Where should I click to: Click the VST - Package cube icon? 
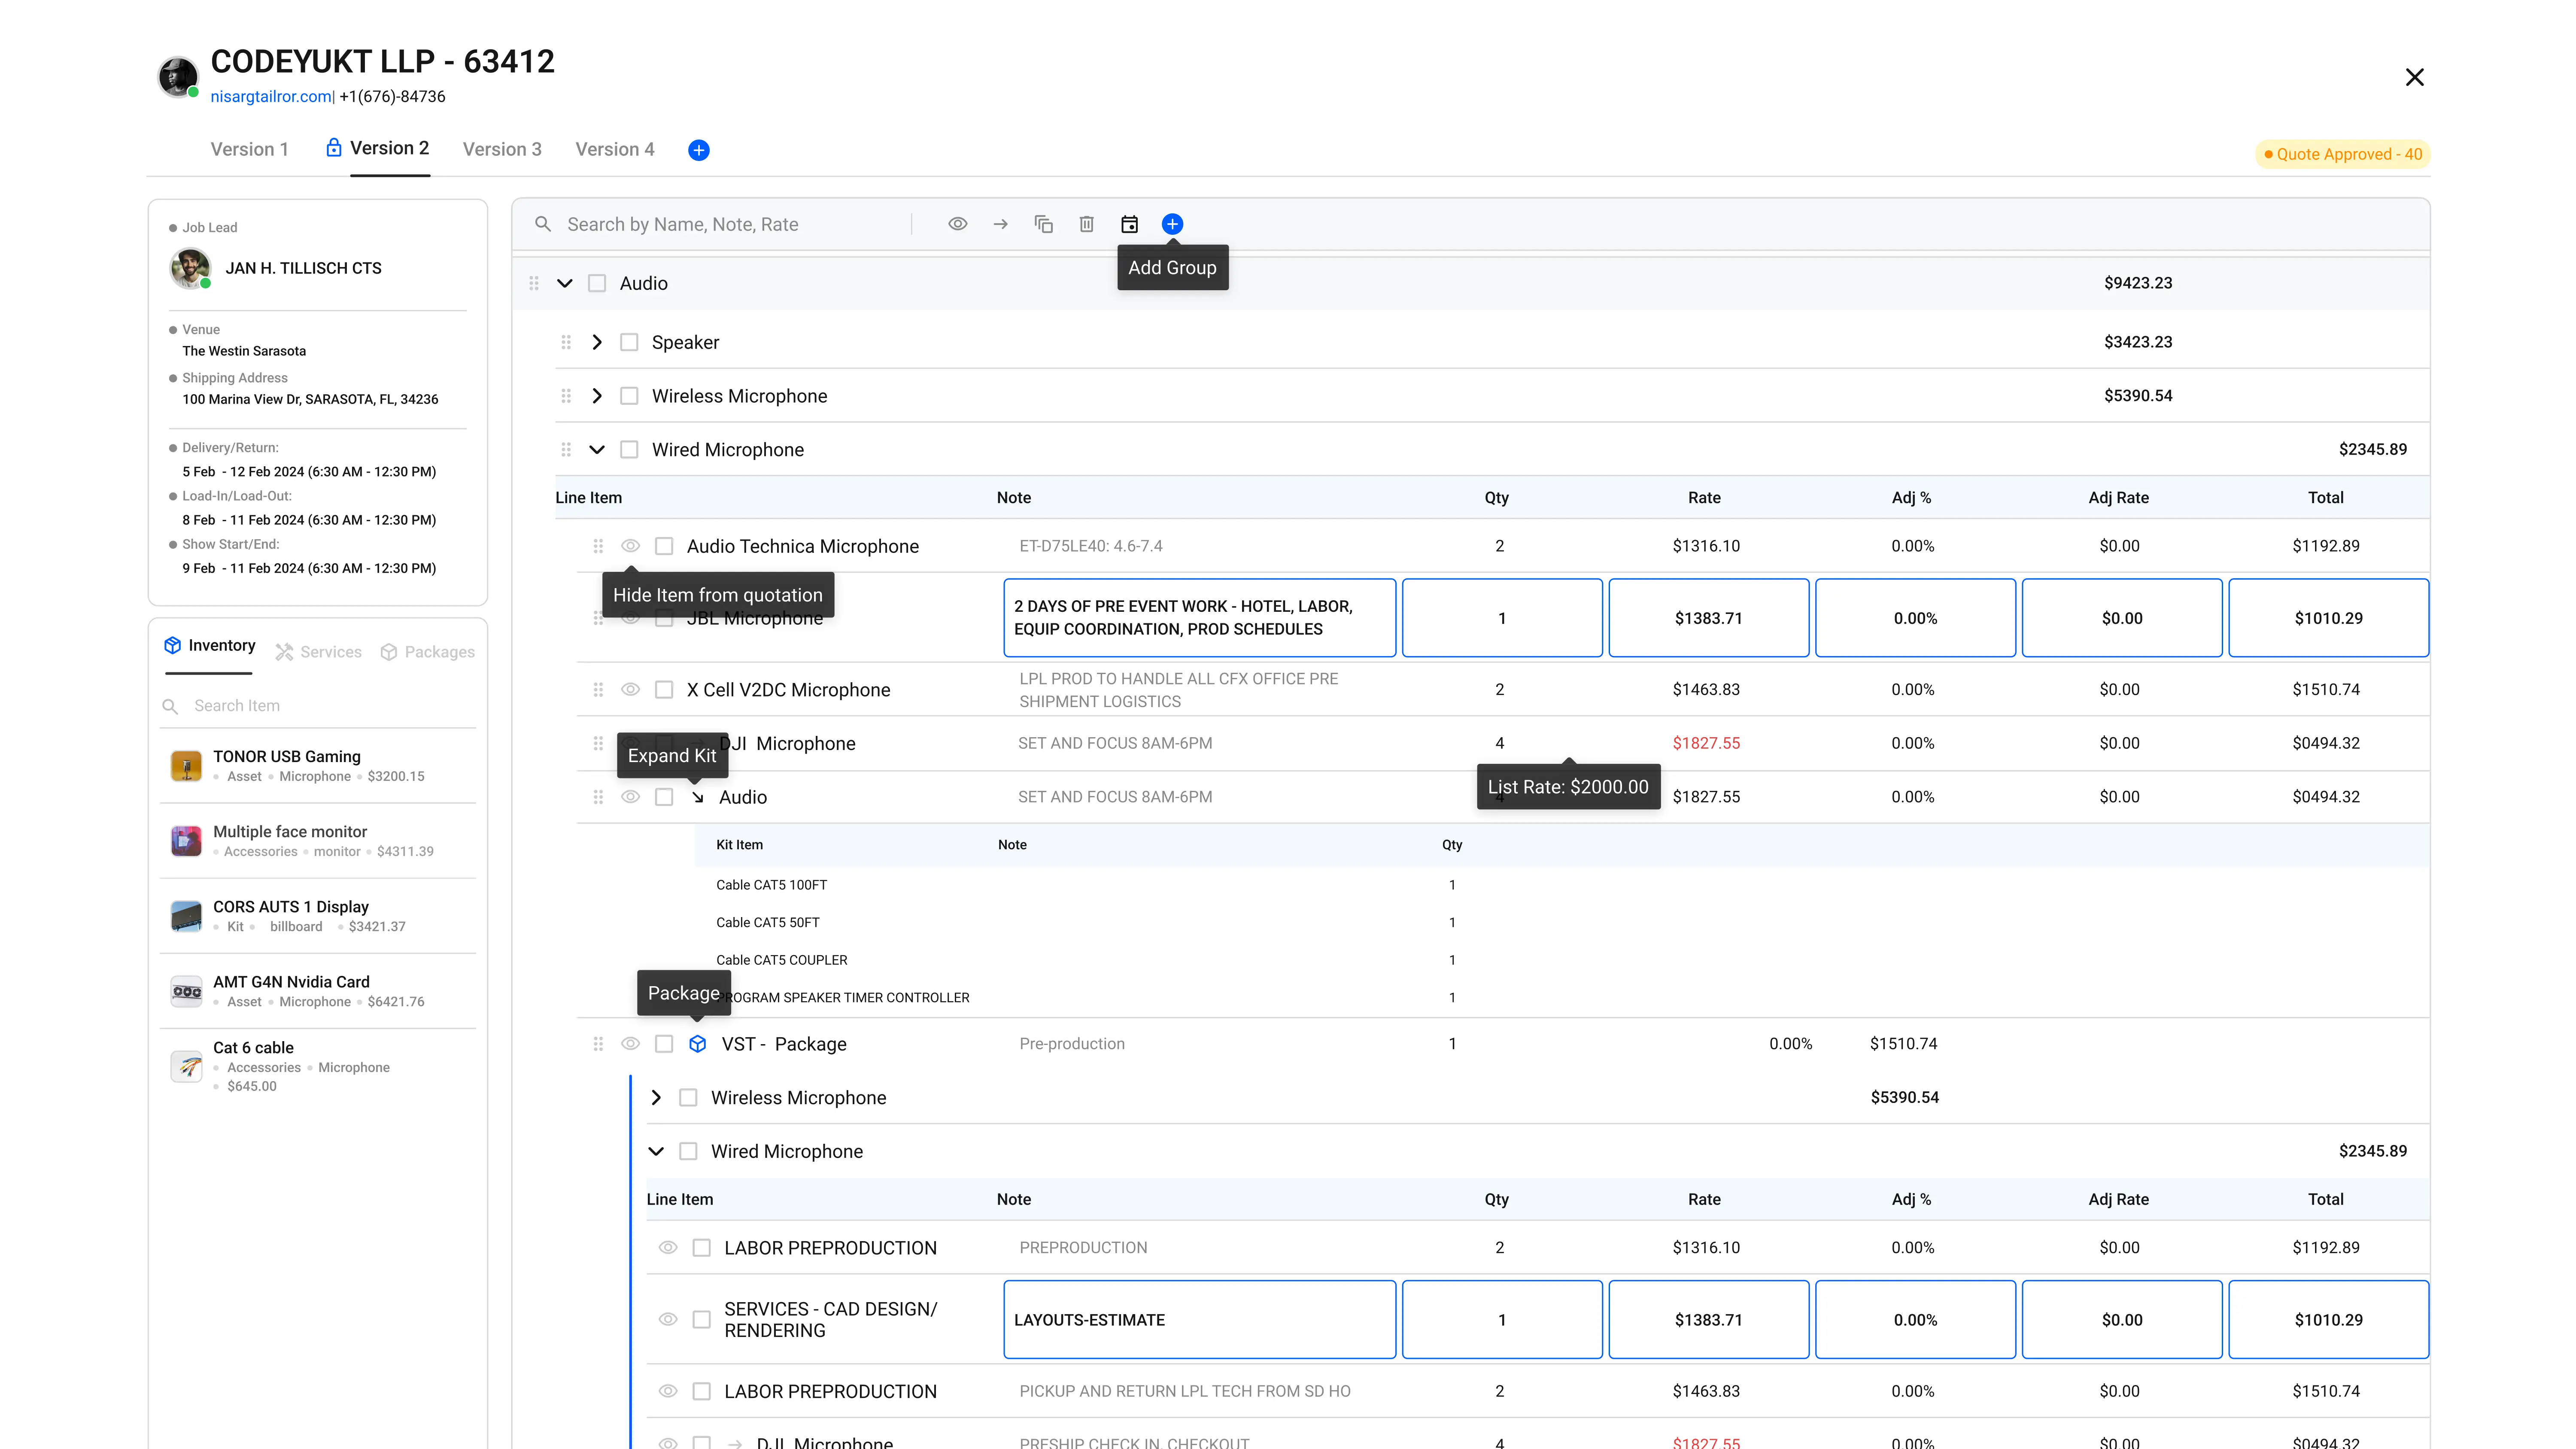(x=698, y=1044)
